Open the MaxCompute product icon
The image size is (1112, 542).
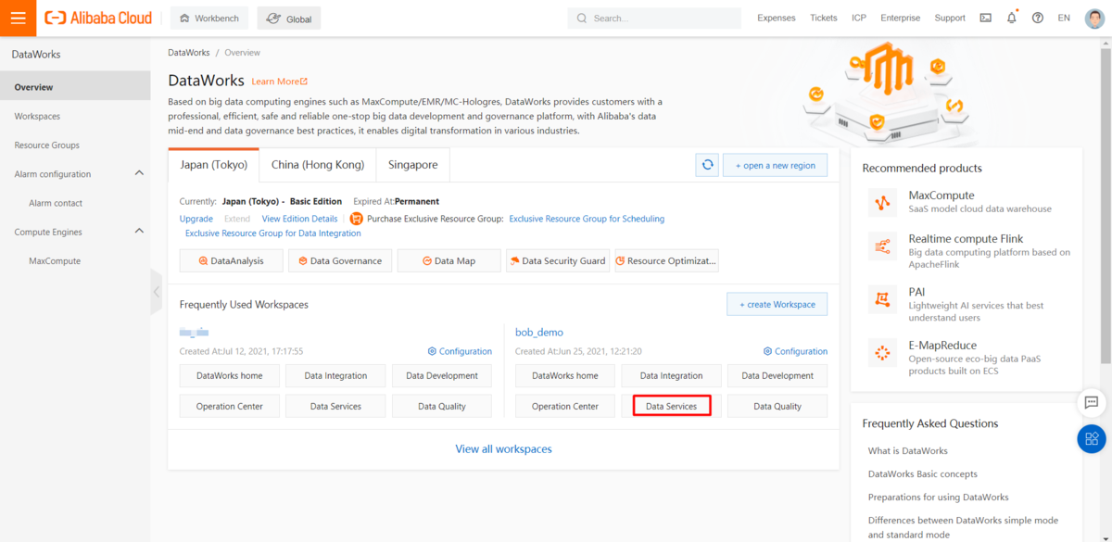click(882, 201)
